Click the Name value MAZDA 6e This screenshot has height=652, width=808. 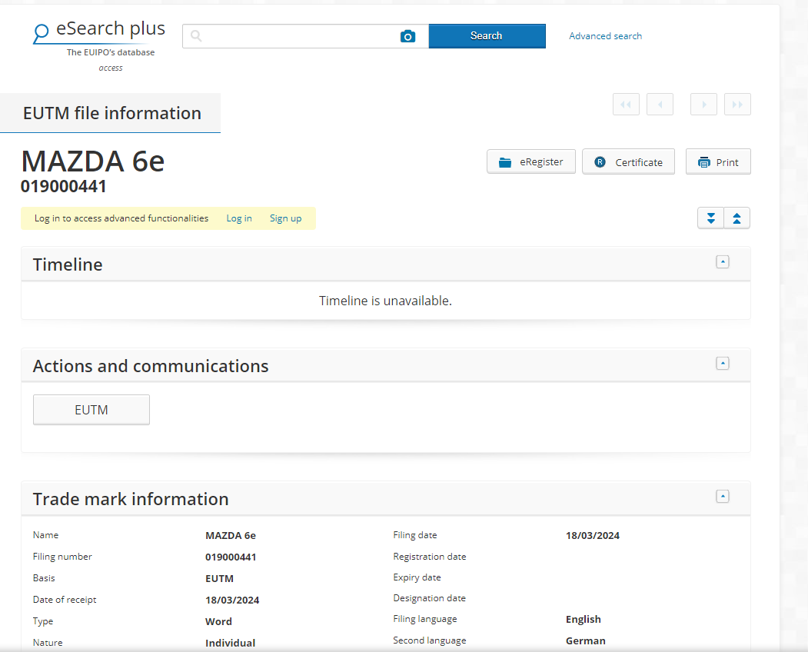(x=231, y=535)
